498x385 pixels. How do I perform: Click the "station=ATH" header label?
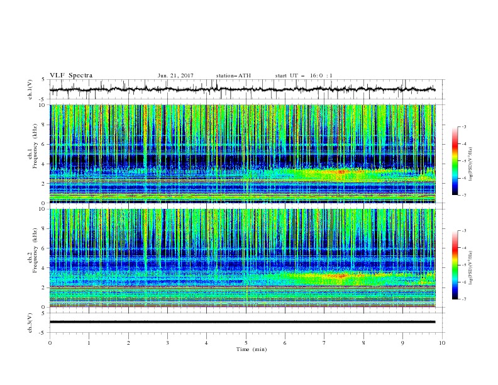233,75
